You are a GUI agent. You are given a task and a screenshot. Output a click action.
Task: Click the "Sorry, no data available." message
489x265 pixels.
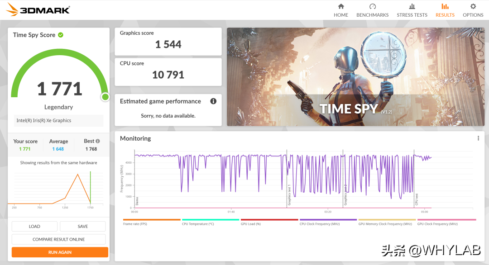[168, 116]
